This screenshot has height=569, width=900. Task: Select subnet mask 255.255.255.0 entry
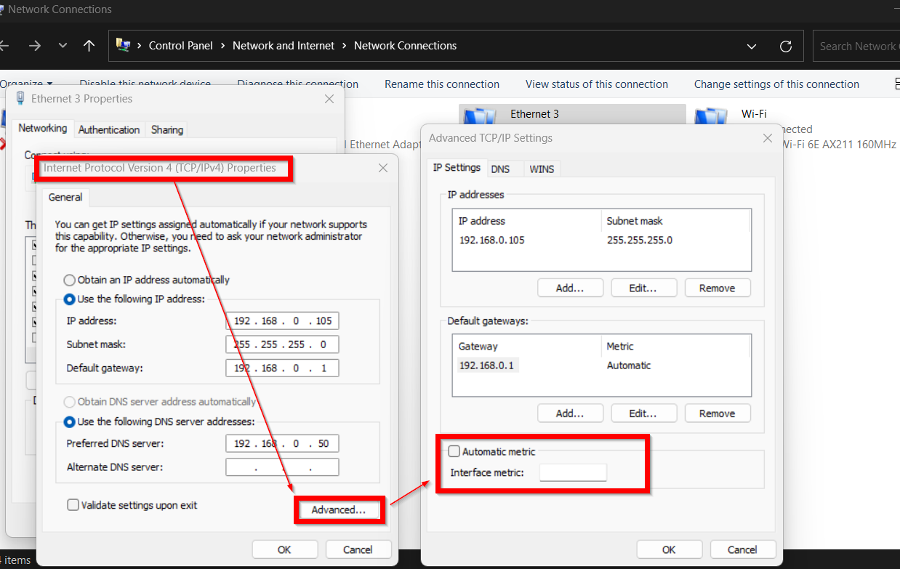640,240
